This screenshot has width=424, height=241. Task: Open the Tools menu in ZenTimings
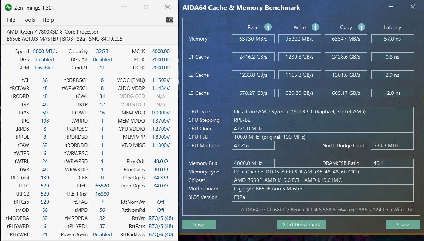(29, 20)
